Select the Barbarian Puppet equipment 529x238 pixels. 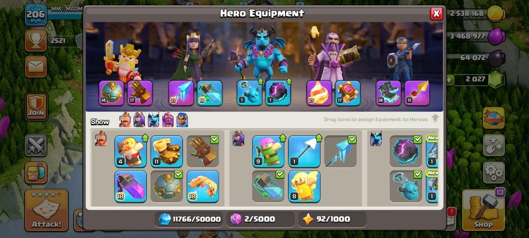pyautogui.click(x=131, y=151)
